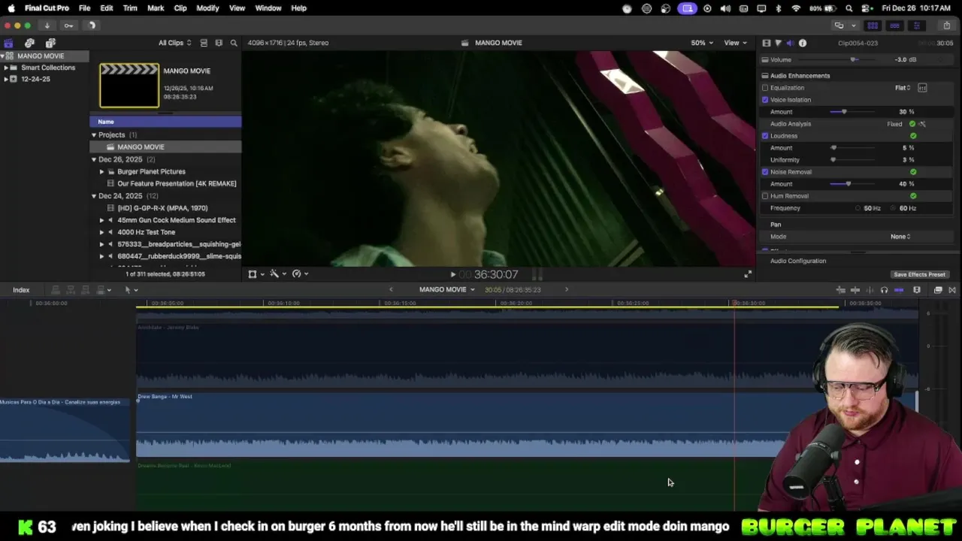Turn off Noise Removal checkbox

[765, 172]
